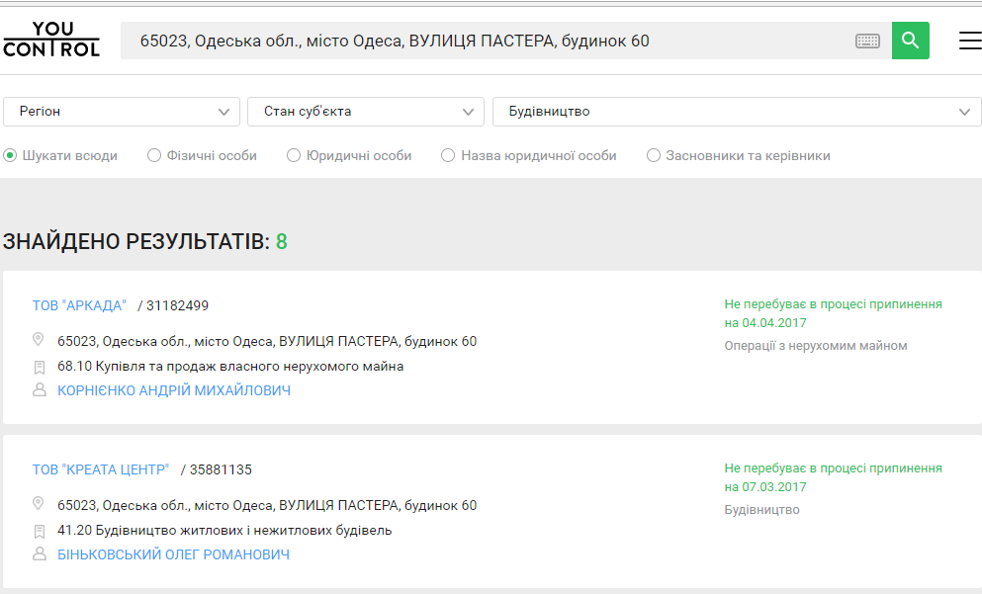The image size is (982, 594).
Task: Click person icon beside БІНЬКОВСЬКИЙ ОЛЕГ РОМАНОВИЧ
Action: pos(40,554)
